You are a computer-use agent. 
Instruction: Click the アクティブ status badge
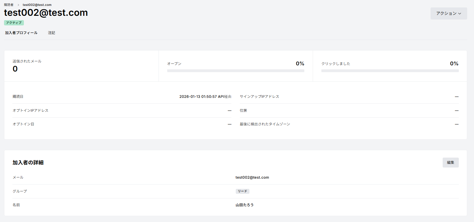(x=14, y=23)
